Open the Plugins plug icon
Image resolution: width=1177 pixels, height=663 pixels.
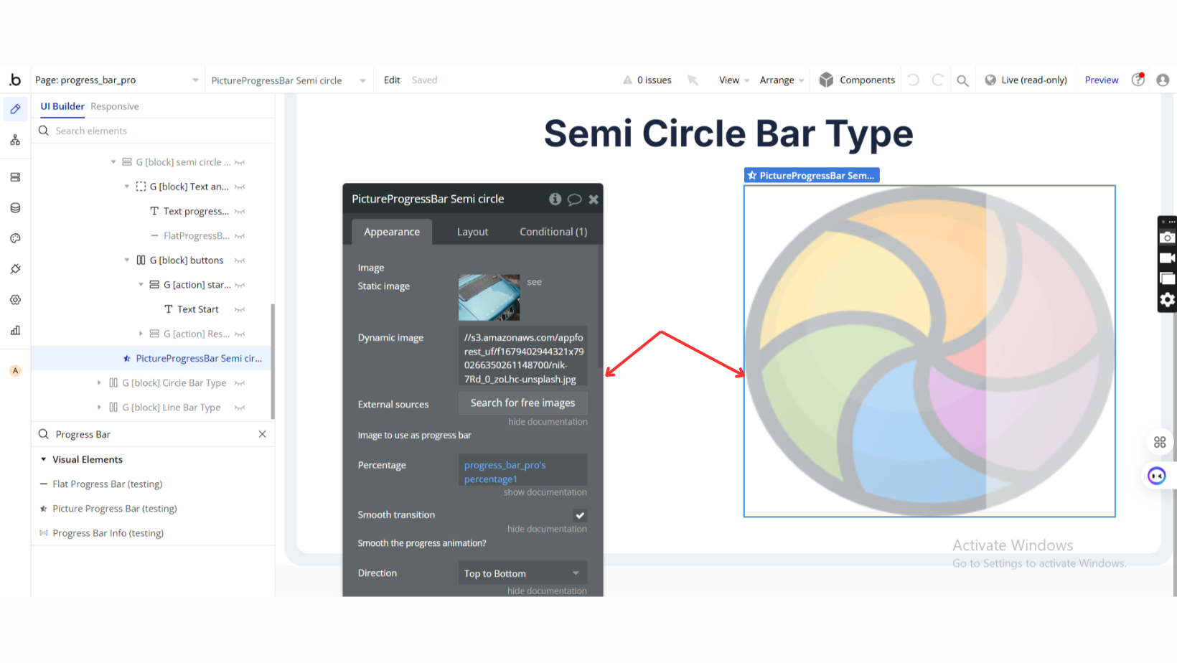(x=15, y=269)
